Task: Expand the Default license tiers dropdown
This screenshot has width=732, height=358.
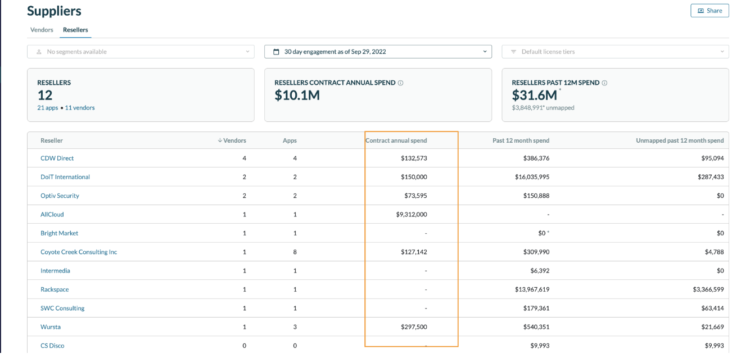Action: pos(722,52)
